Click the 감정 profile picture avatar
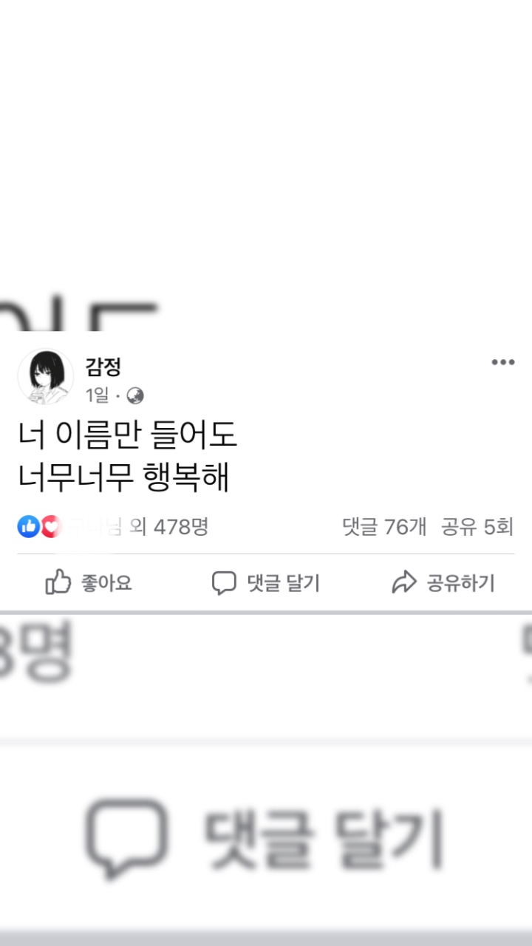Screen dimensions: 532x946 coord(46,377)
